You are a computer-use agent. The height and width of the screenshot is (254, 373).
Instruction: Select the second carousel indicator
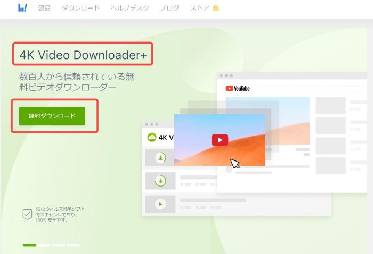[44, 245]
